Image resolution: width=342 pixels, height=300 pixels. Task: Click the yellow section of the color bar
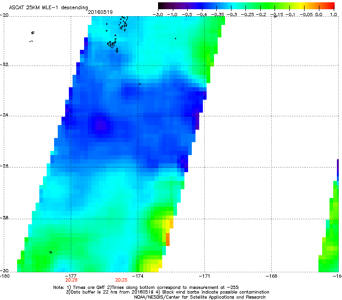[x=301, y=6]
